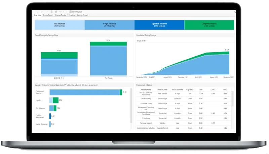Viewport: 269px width, 154px height.
Task: Go to the Timeline tab
Action: (72, 15)
